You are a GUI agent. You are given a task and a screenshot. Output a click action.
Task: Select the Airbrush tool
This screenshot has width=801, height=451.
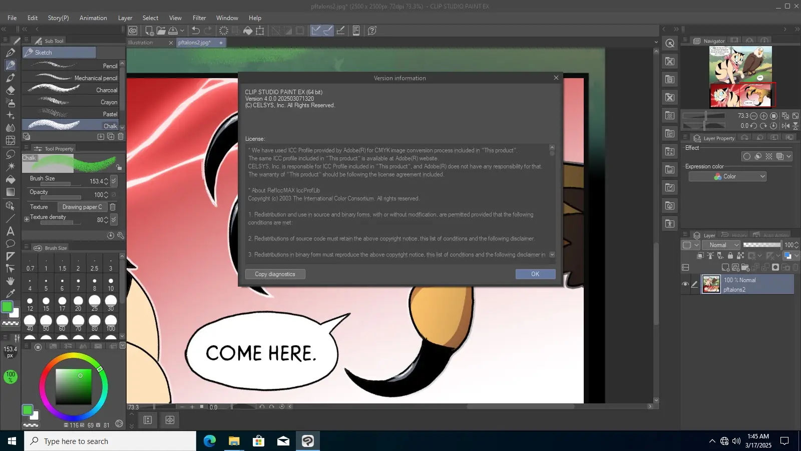[11, 103]
